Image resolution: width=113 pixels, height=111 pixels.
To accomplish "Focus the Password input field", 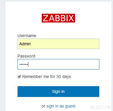I will pos(58,64).
